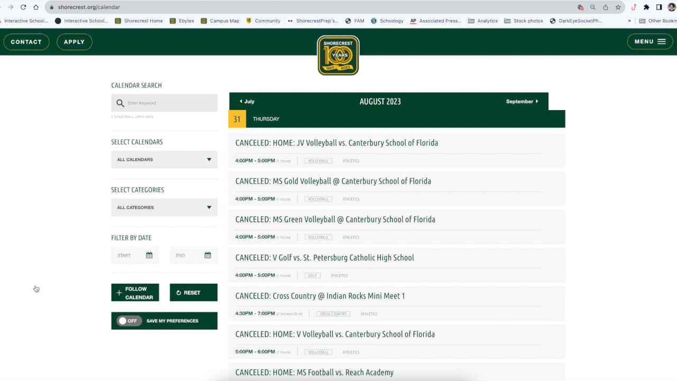The height and width of the screenshot is (381, 677).
Task: Click VOLLEYBALL tag on JV Volleyball event
Action: 318,161
